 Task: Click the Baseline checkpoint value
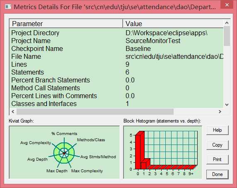pyautogui.click(x=138, y=48)
